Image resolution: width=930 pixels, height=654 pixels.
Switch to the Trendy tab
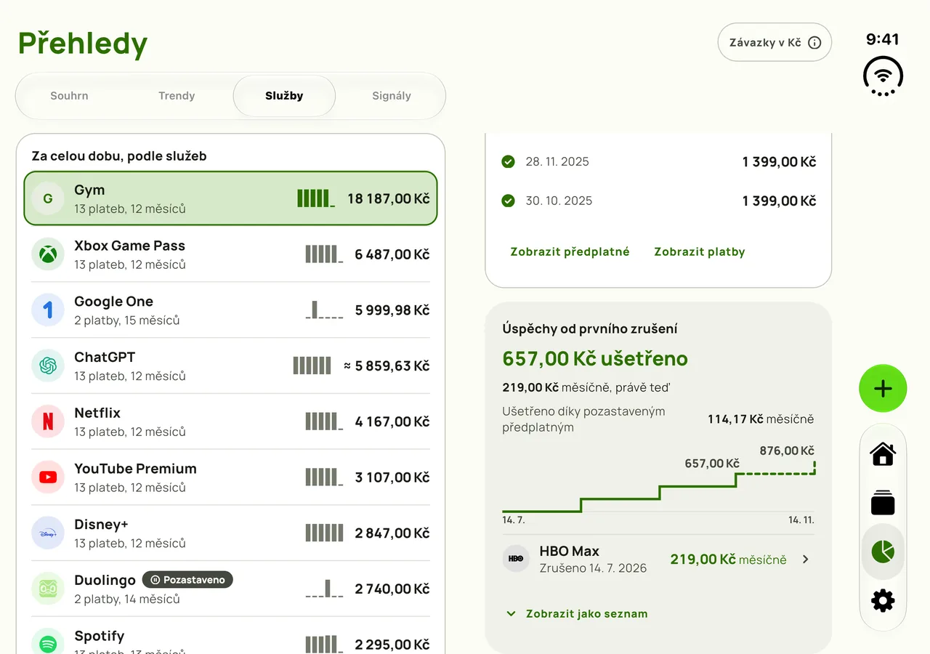[177, 96]
